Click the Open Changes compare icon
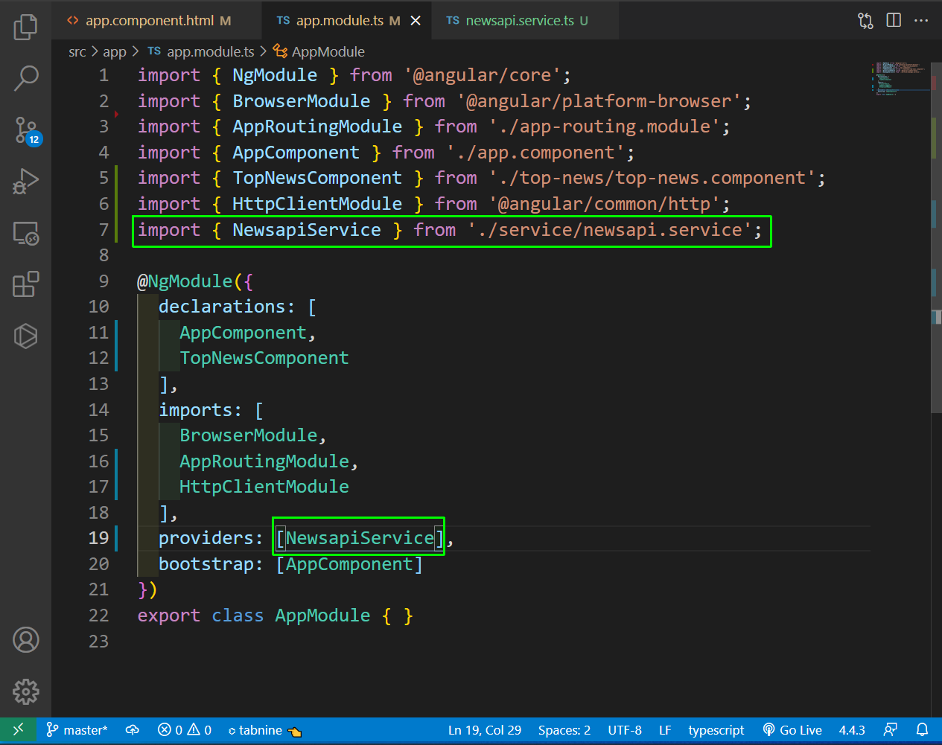 [865, 21]
